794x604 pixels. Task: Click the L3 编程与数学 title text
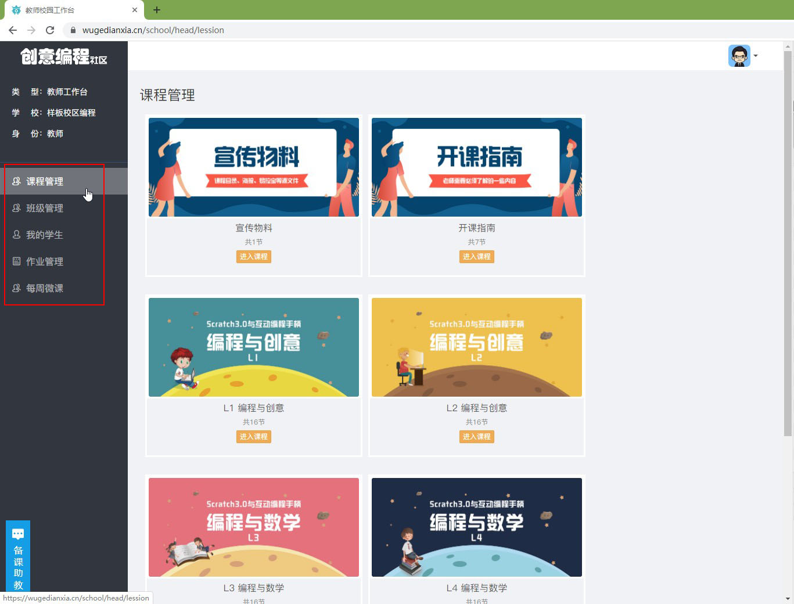(x=254, y=588)
